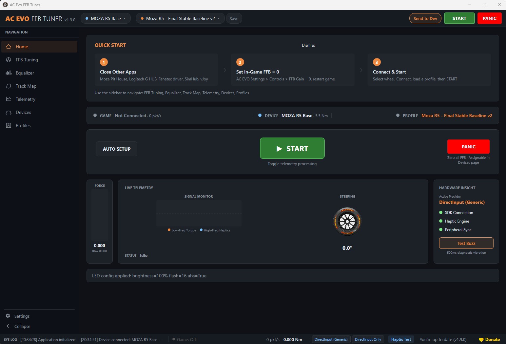
Task: Open the Track Map page
Action: tap(39, 86)
